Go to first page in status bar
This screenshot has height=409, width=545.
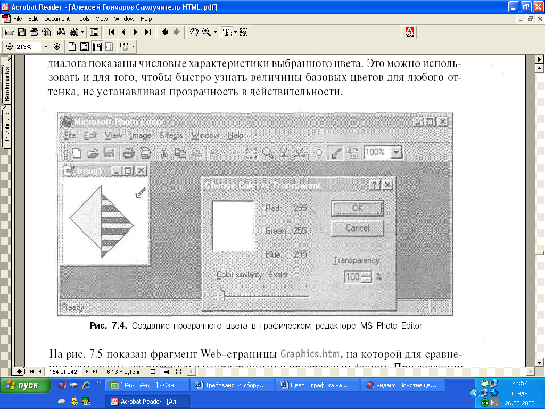tap(31, 372)
